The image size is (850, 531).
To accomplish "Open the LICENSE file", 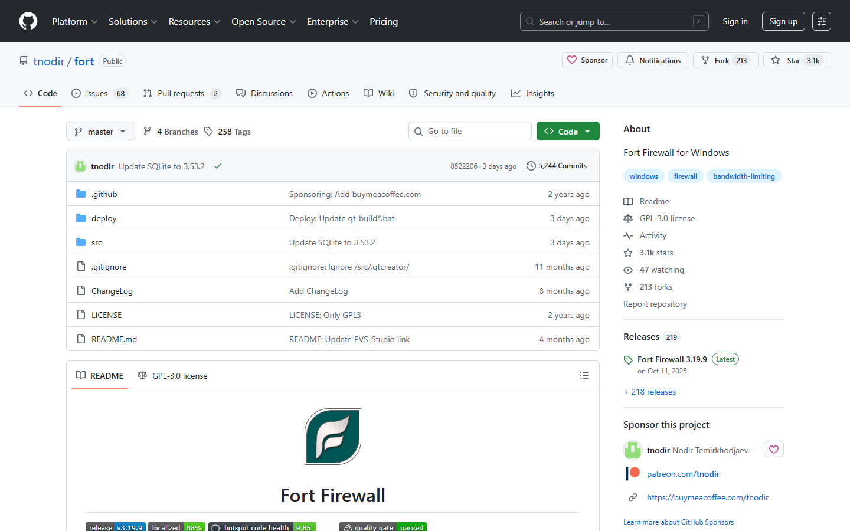I will pyautogui.click(x=106, y=315).
